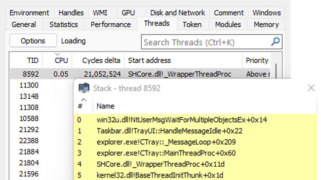
Task: Select thread 8592 row
Action: click(x=31, y=74)
